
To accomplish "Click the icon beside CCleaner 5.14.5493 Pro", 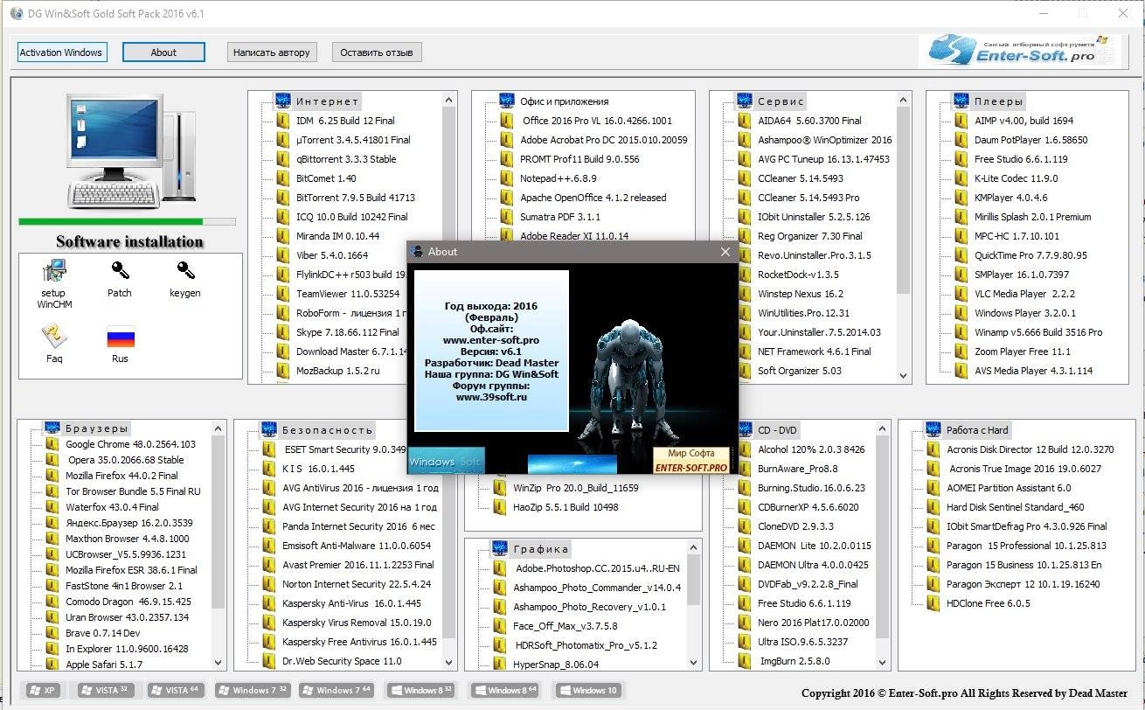I will pyautogui.click(x=744, y=198).
